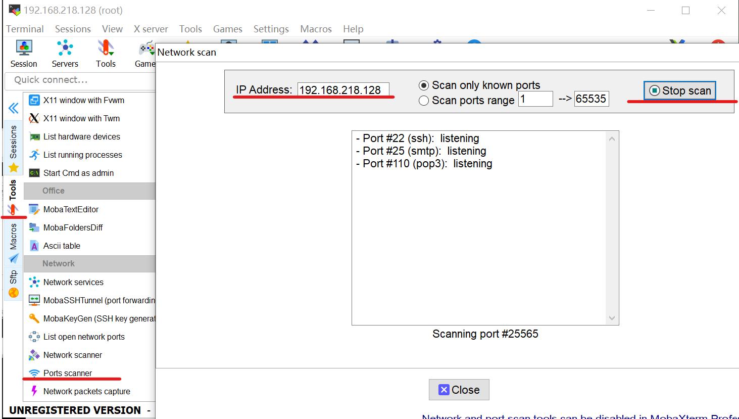Open the Games menu

[x=227, y=29]
